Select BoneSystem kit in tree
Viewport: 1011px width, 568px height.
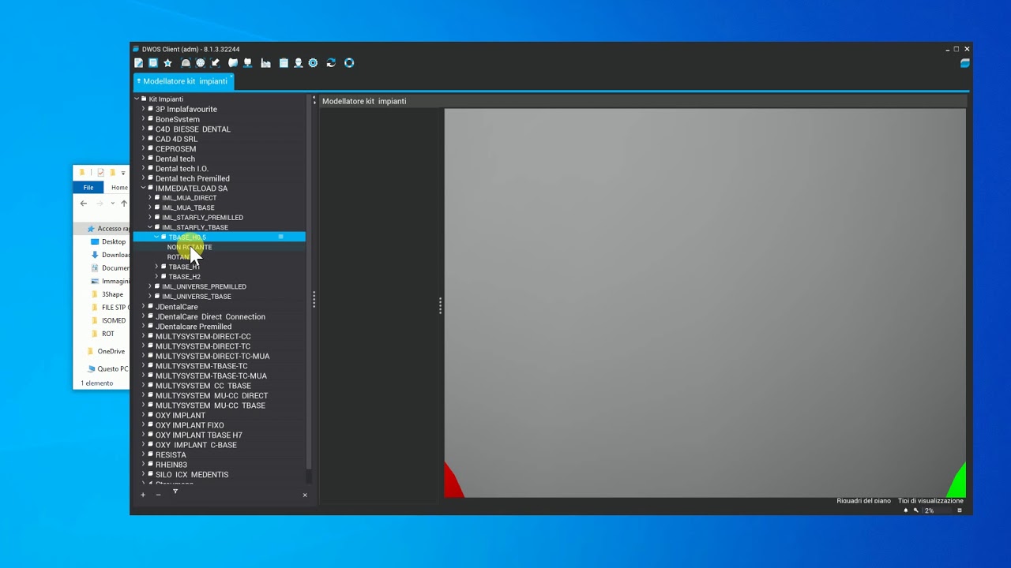177,119
